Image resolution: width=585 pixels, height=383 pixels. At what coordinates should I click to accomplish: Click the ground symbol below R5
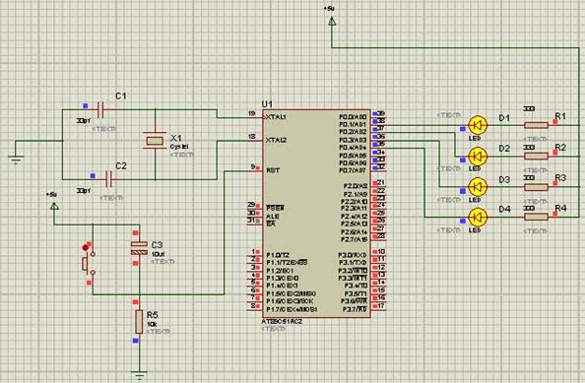click(139, 375)
